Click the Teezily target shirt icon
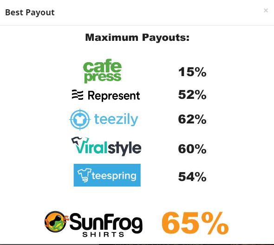The width and height of the screenshot is (274, 245). [x=80, y=119]
